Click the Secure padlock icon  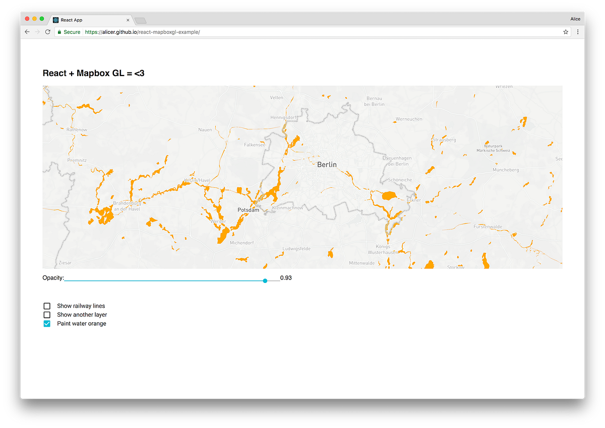pyautogui.click(x=59, y=31)
